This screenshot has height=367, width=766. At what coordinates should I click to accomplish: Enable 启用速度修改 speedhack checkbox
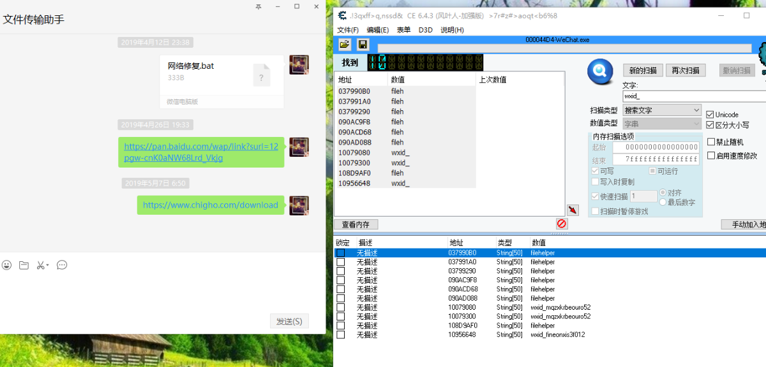tap(710, 155)
